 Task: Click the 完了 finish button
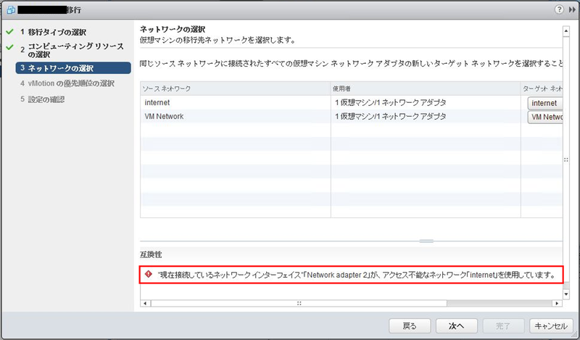pos(503,326)
